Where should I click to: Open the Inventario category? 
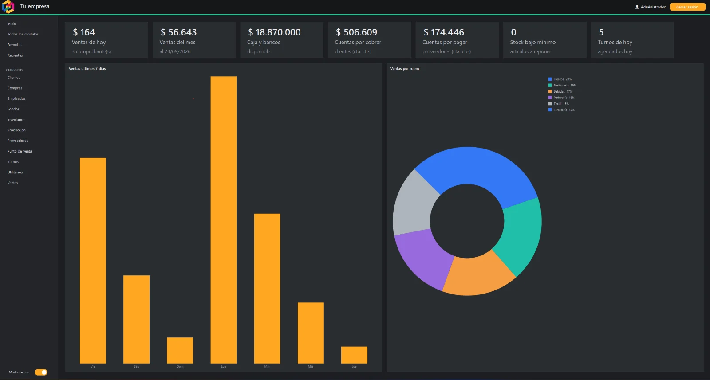click(15, 120)
